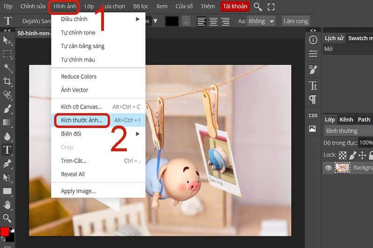Select the Rectangle Select tool
This screenshot has width=373, height=248.
pyautogui.click(x=7, y=54)
